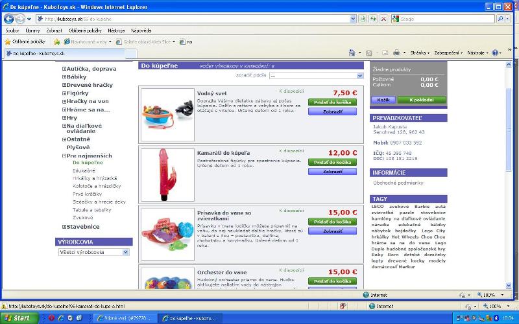Screen dimensions: 519x324
Task: Open the Stránka menu dropdown
Action: tap(419, 52)
